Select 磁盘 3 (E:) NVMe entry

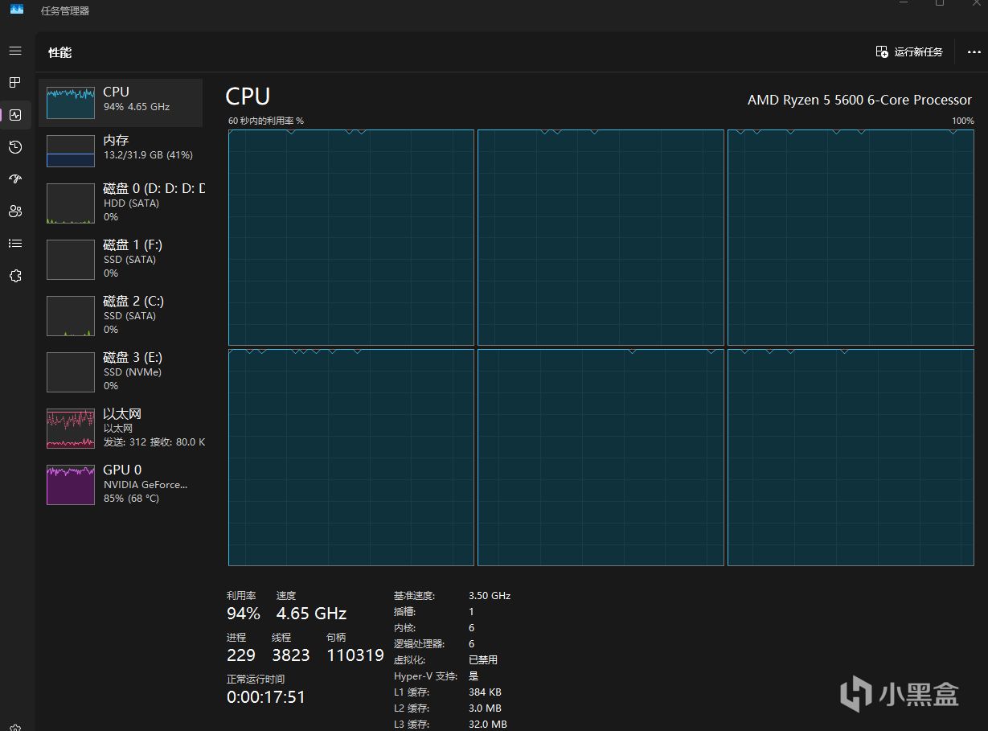pos(121,372)
